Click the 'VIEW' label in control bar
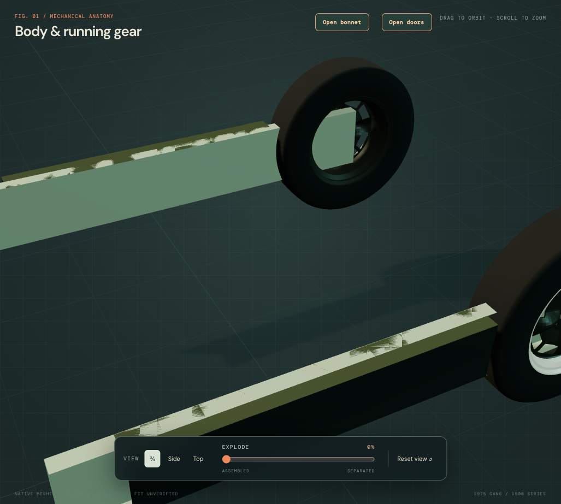 [x=131, y=459]
